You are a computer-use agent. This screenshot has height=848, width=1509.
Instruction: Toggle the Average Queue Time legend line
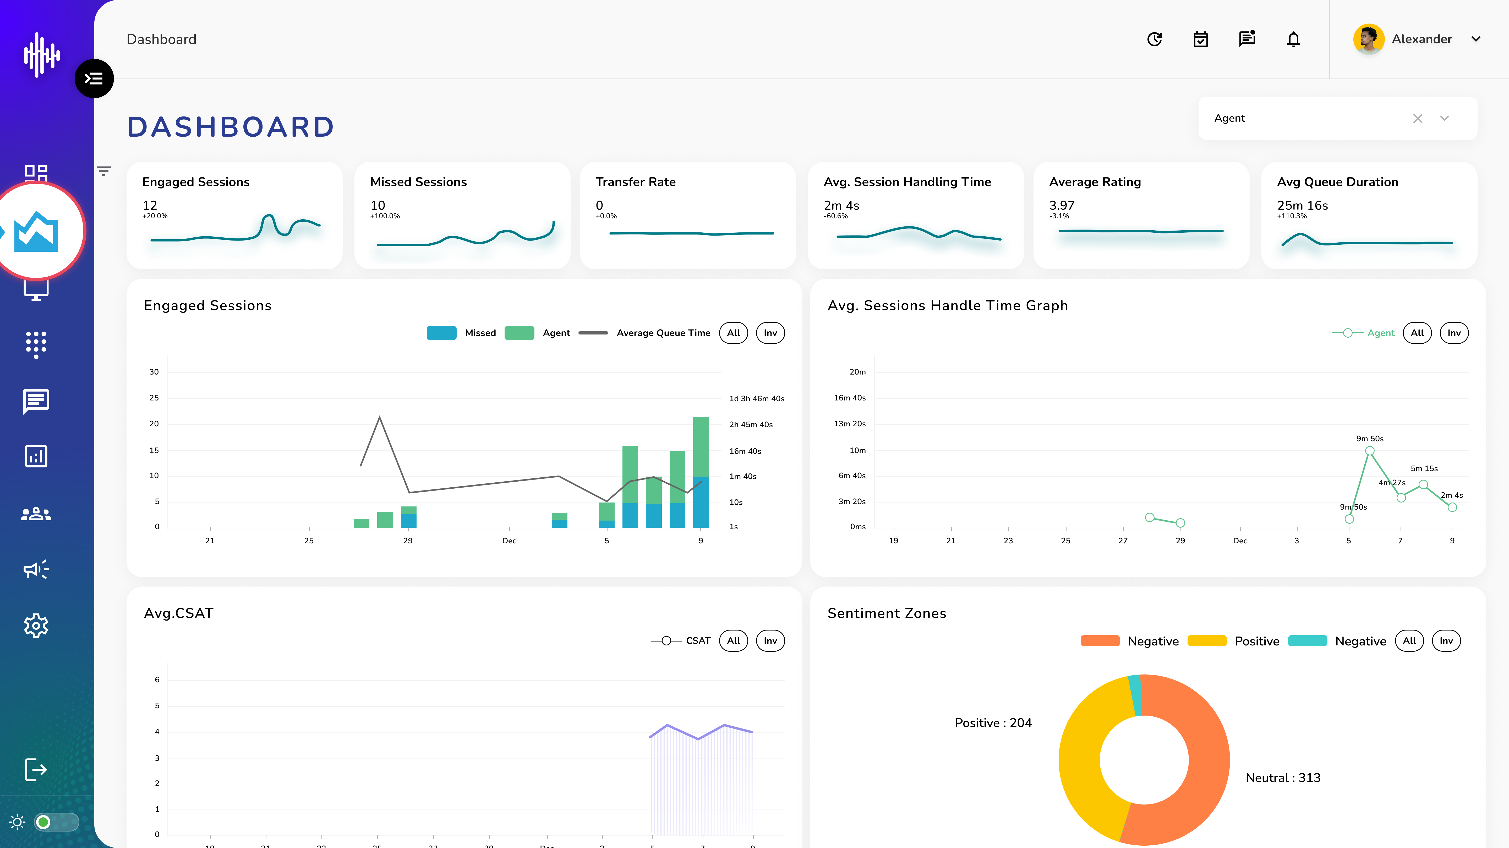[644, 333]
